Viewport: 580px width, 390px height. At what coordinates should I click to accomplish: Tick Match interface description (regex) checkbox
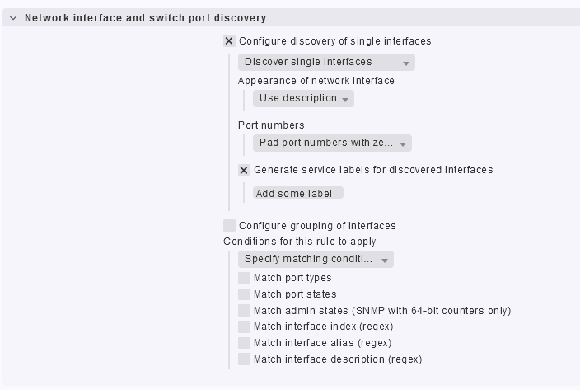pos(244,359)
